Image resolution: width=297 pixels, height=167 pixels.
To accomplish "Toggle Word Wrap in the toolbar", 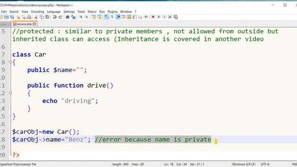I will tap(106, 17).
